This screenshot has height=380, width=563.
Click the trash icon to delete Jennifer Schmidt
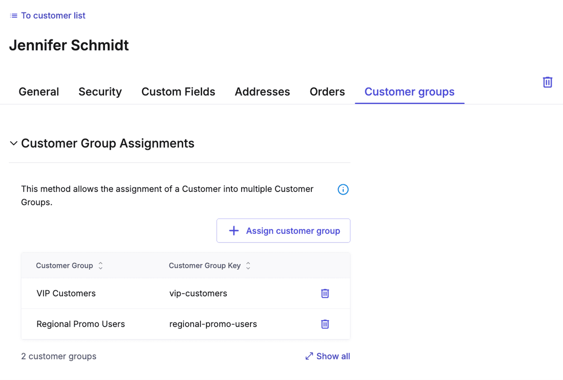click(x=547, y=82)
